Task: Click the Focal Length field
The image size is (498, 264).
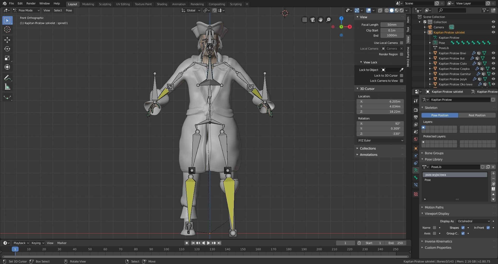Action: (x=392, y=25)
